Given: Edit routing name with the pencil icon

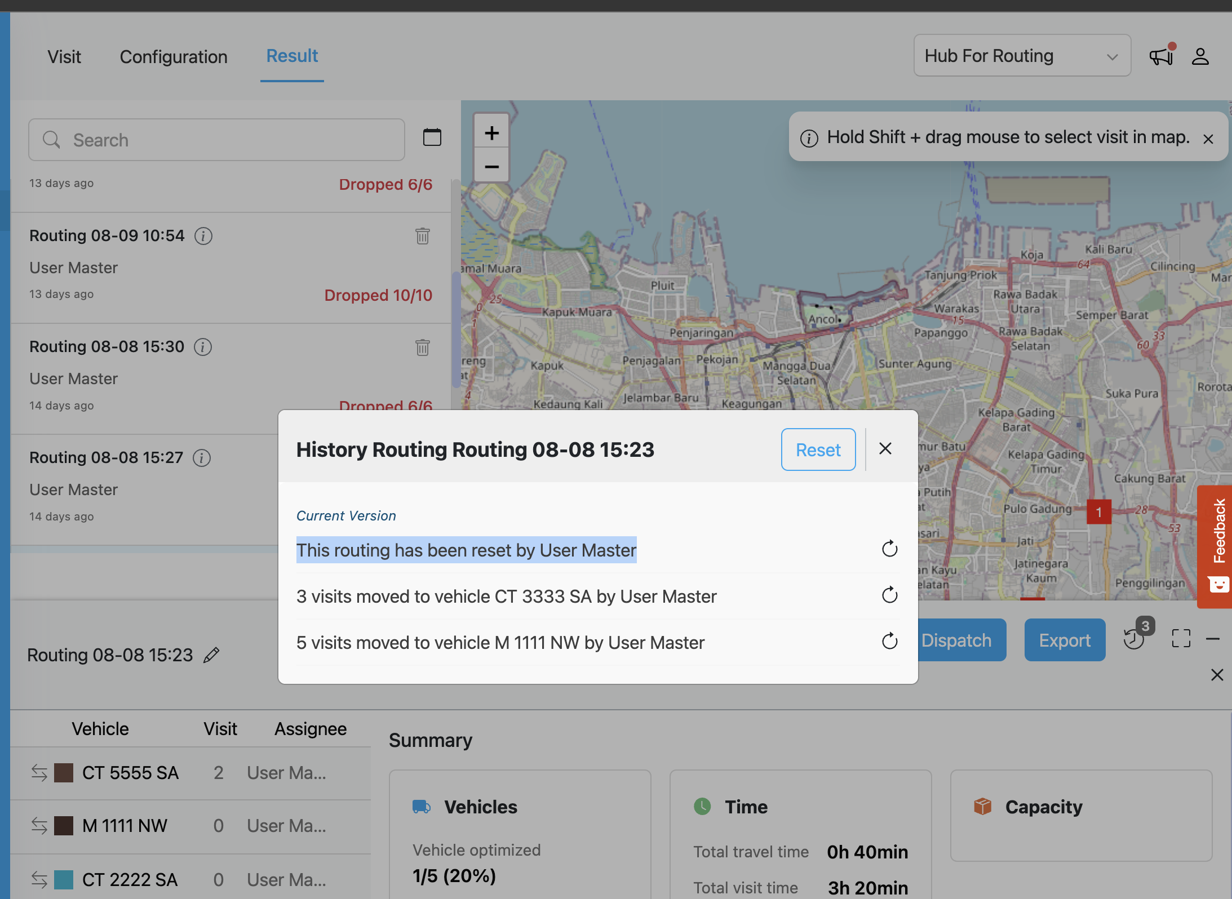Looking at the screenshot, I should tap(211, 655).
